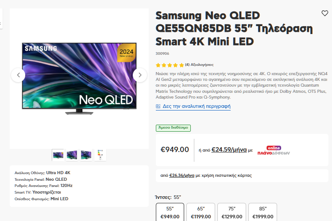The image size is (332, 221).
Task: Show previous product image with left arrow
Action: (18, 75)
